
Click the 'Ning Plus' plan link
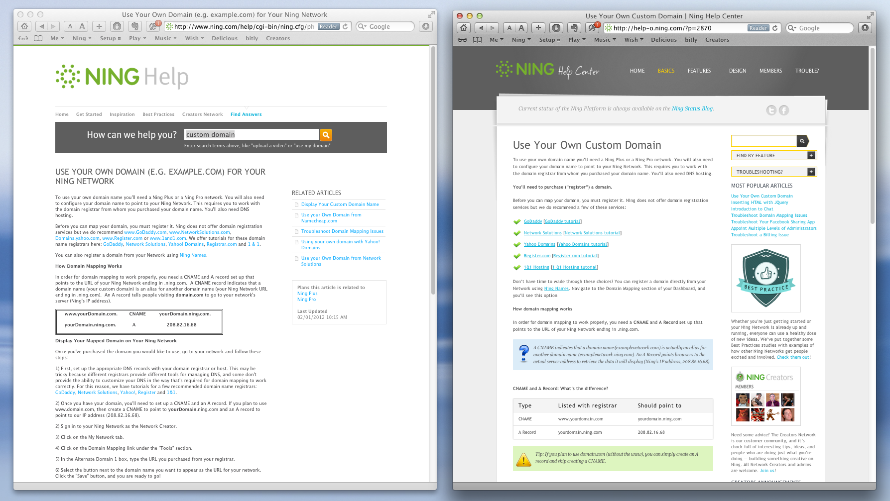tap(307, 294)
